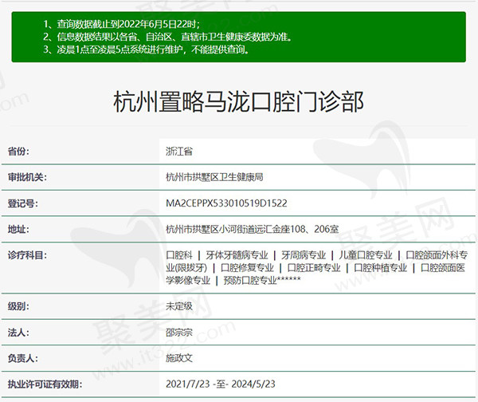Screen dimensions: 478x402
Task: Click the 牙体牙髓病专业 entry
Action: [x=237, y=255]
